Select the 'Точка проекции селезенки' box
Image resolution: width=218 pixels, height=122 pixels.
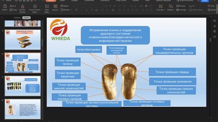pos(173,81)
